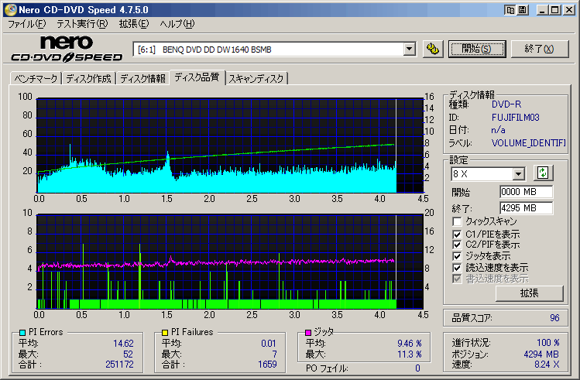
Task: Click the quality score value 96
Action: [x=554, y=318]
